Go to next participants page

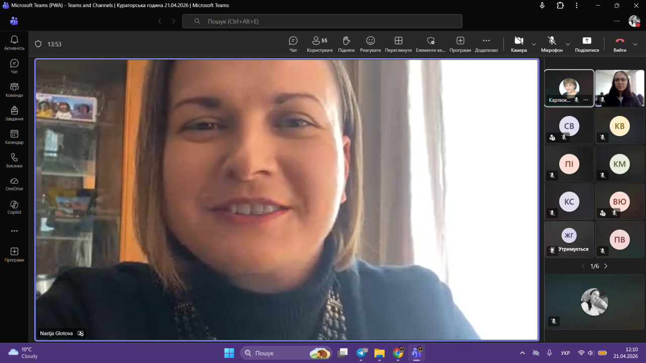(606, 266)
